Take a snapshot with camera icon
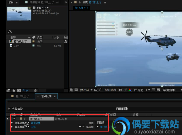The image size is (182, 135). (120, 90)
